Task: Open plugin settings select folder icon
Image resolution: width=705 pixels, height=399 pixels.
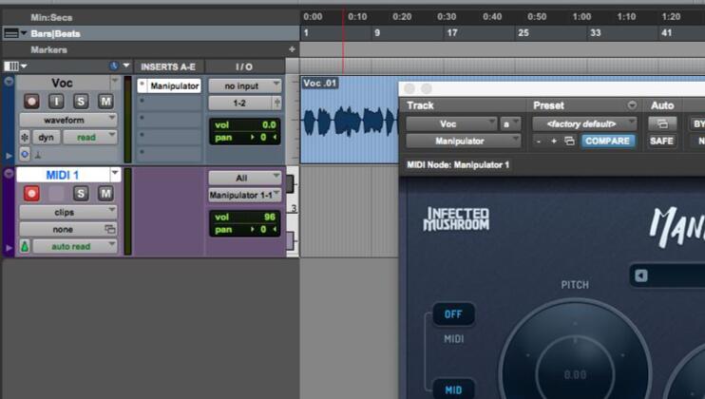Action: 569,142
